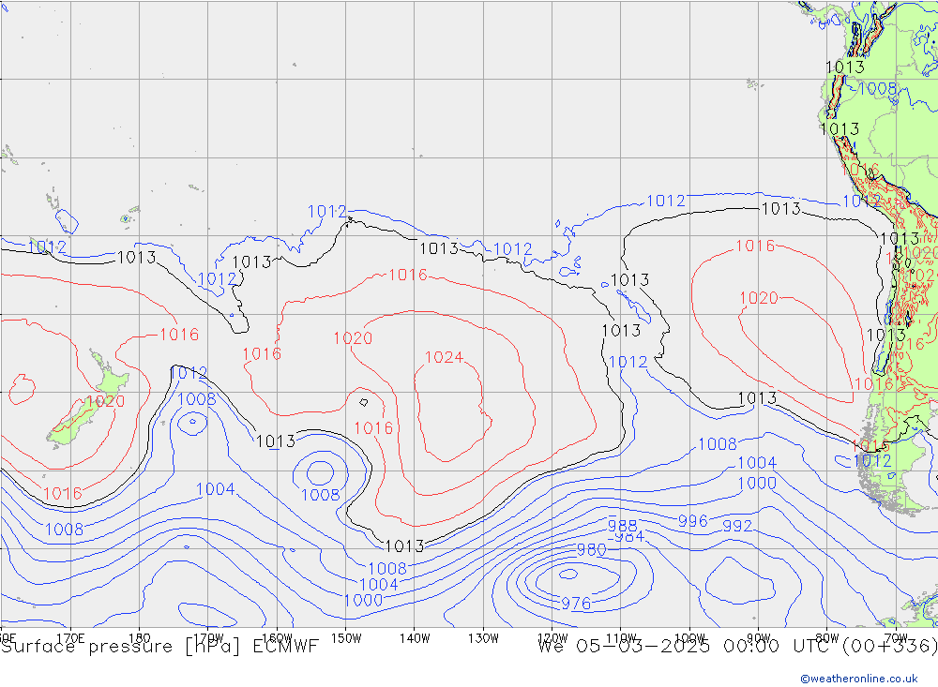Click the 1000 label just below the 1004 near 90W
Viewport: 938px width, 687px height.
757,483
